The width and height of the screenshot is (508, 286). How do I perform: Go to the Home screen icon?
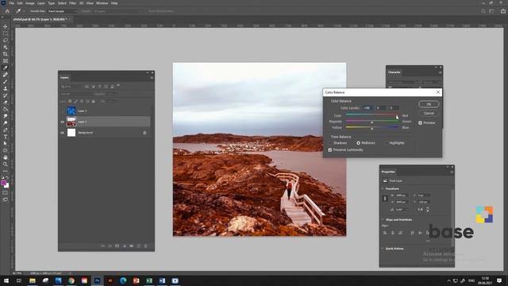pyautogui.click(x=7, y=11)
